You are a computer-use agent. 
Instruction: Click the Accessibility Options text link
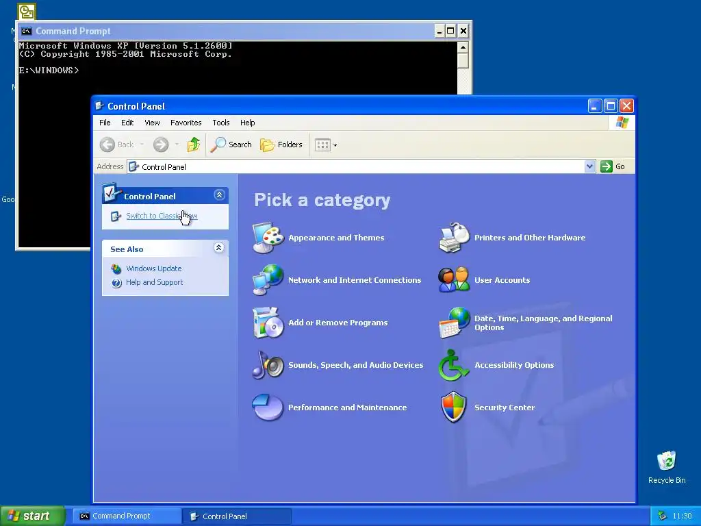[514, 365]
